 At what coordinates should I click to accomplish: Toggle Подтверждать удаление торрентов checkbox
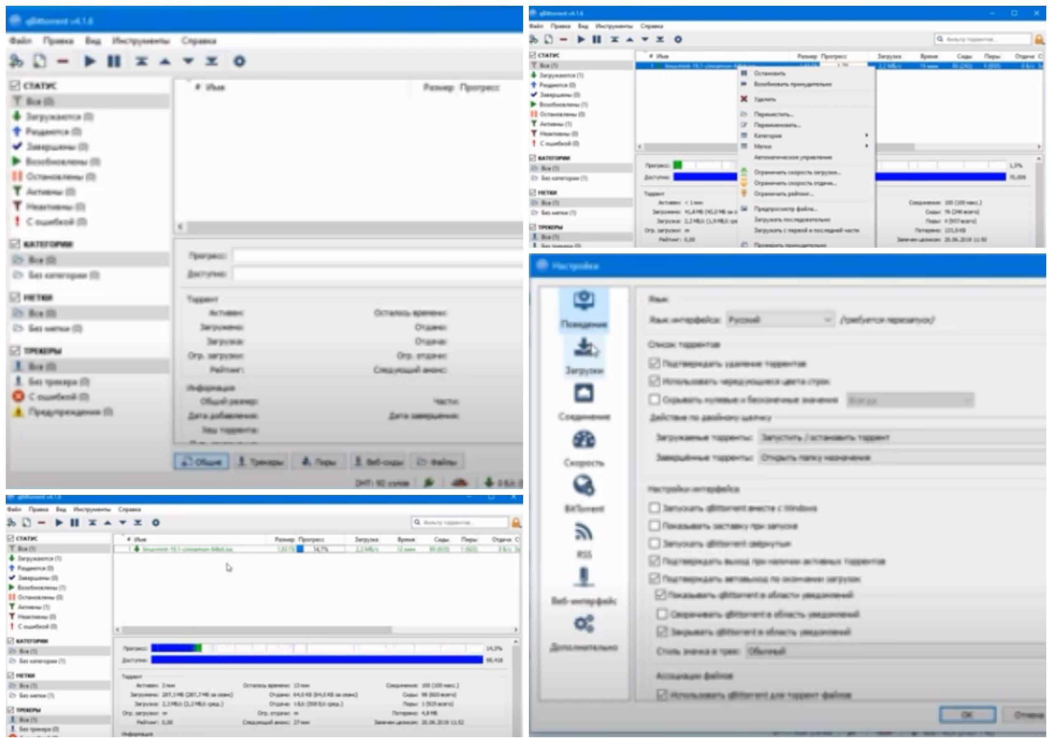[x=654, y=364]
